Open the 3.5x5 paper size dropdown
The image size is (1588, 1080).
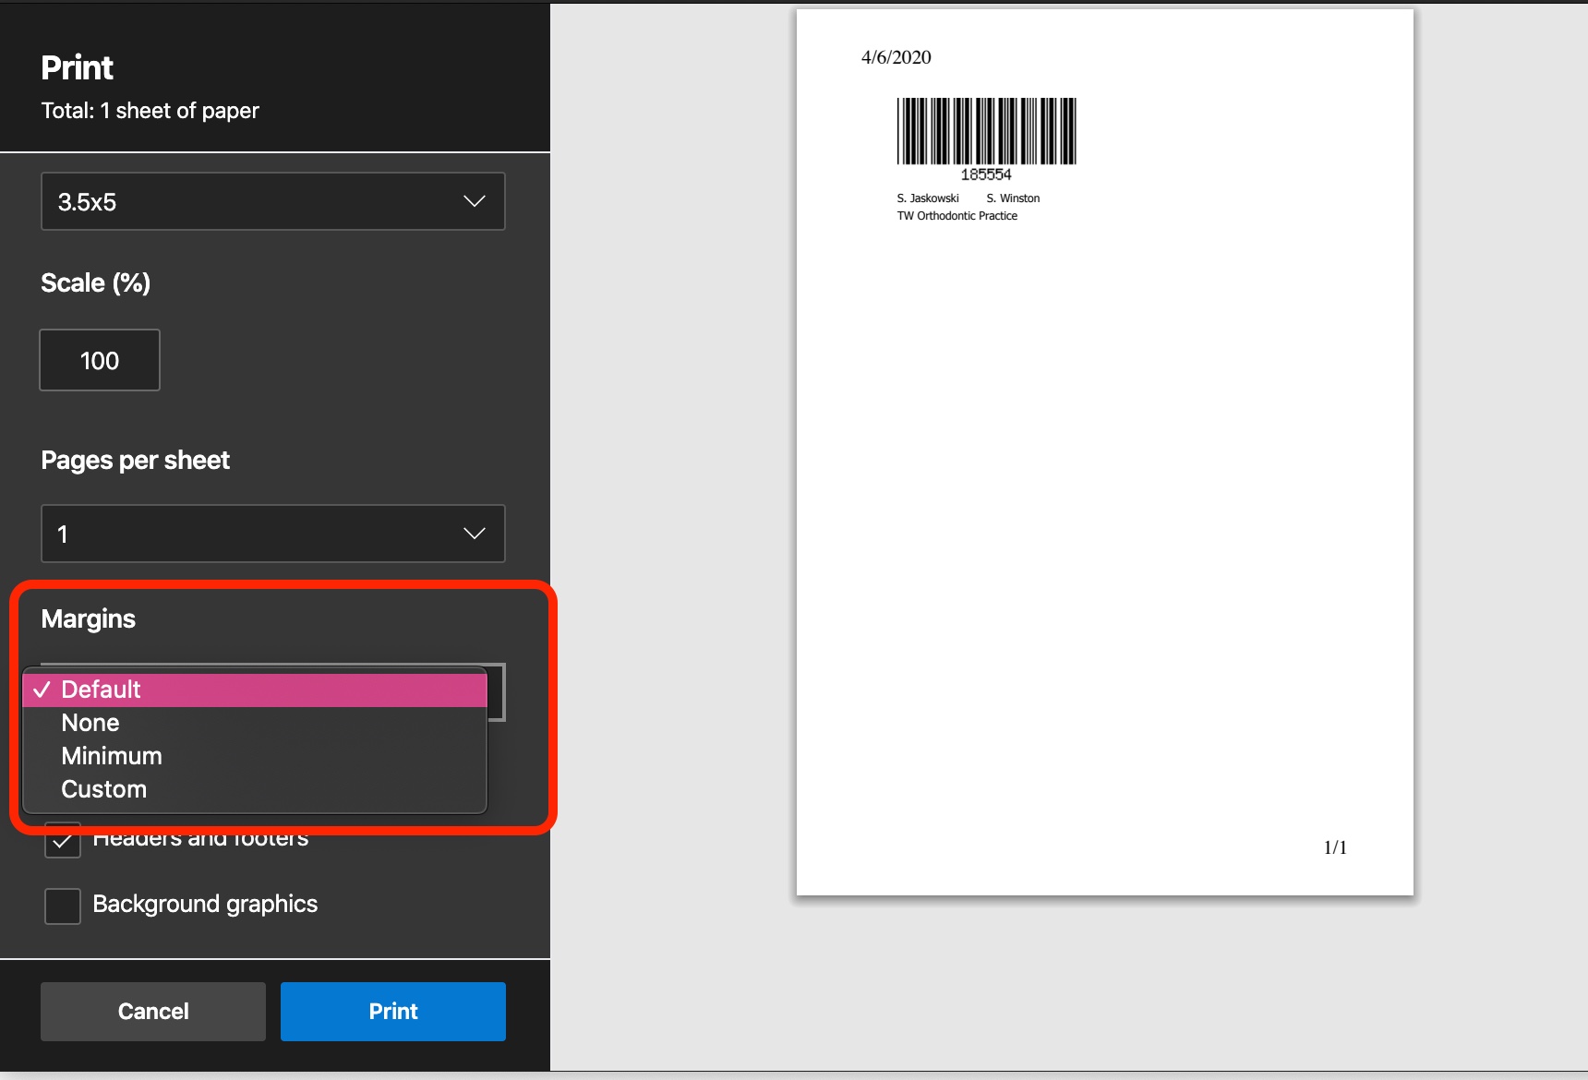coord(273,201)
